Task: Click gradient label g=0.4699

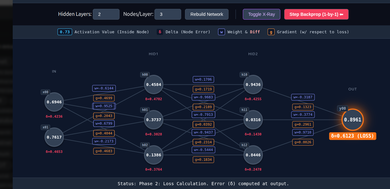Action: pyautogui.click(x=104, y=98)
